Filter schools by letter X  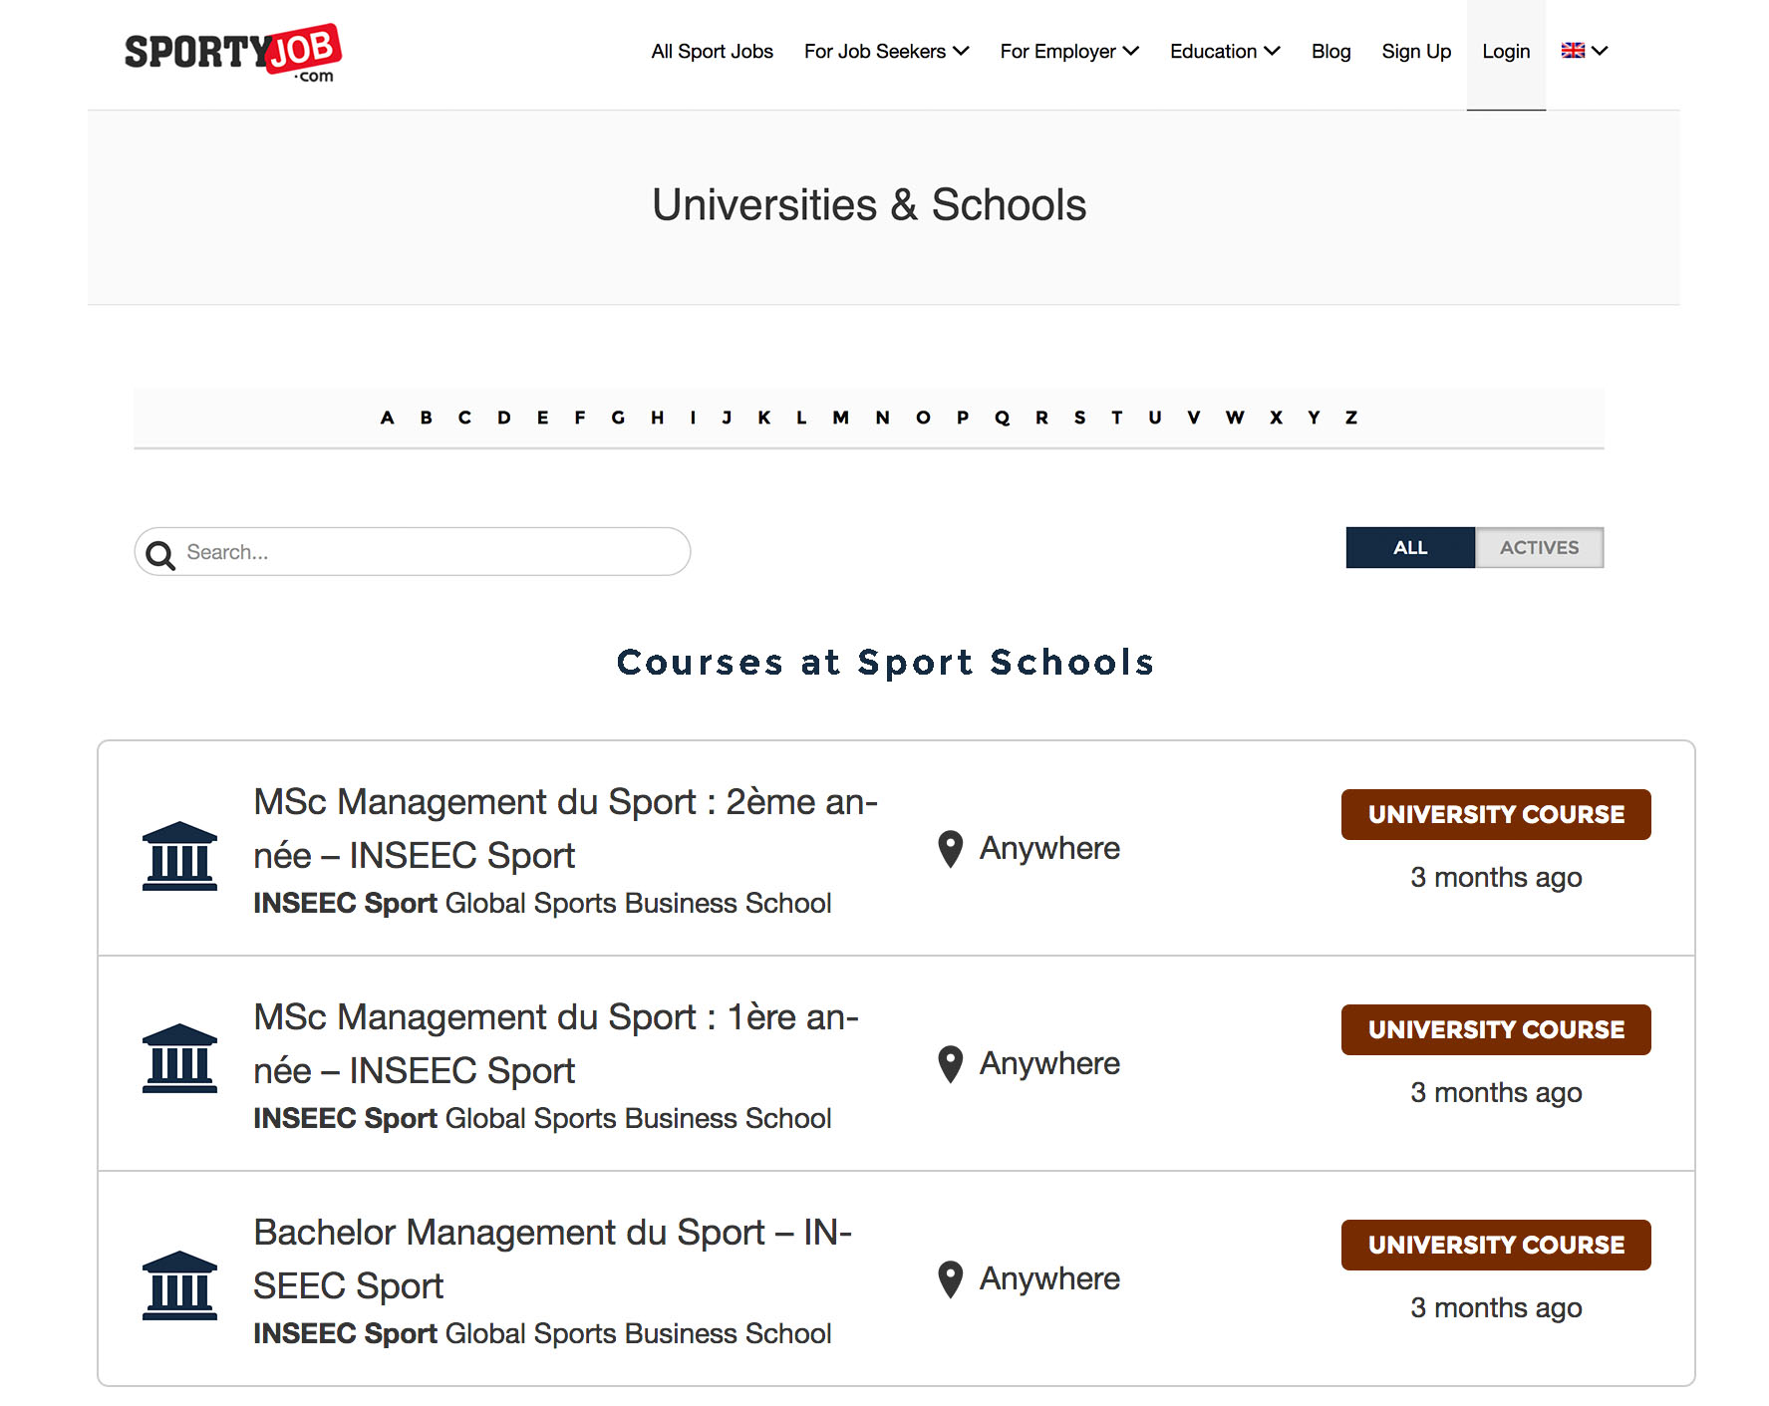tap(1276, 418)
